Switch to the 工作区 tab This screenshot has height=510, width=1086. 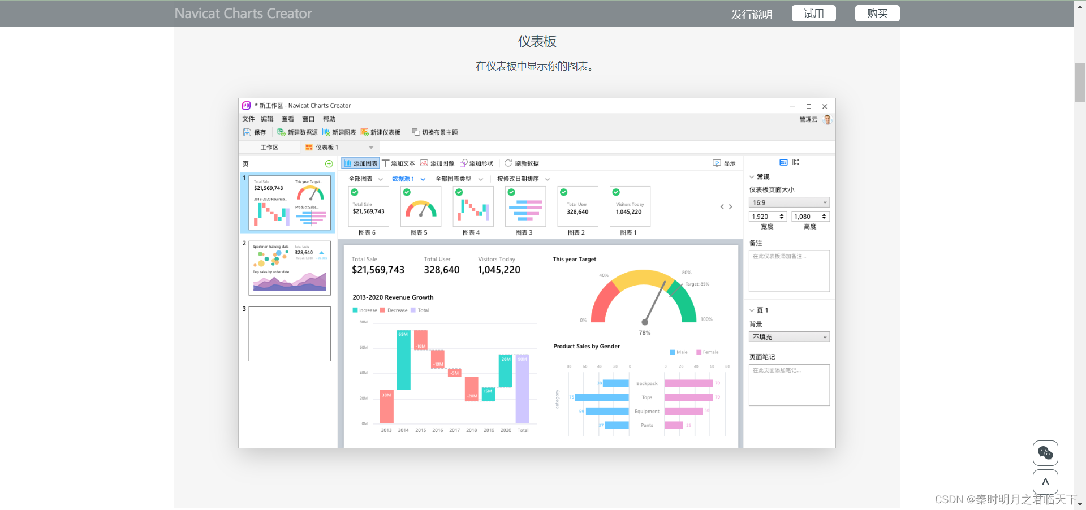coord(269,148)
